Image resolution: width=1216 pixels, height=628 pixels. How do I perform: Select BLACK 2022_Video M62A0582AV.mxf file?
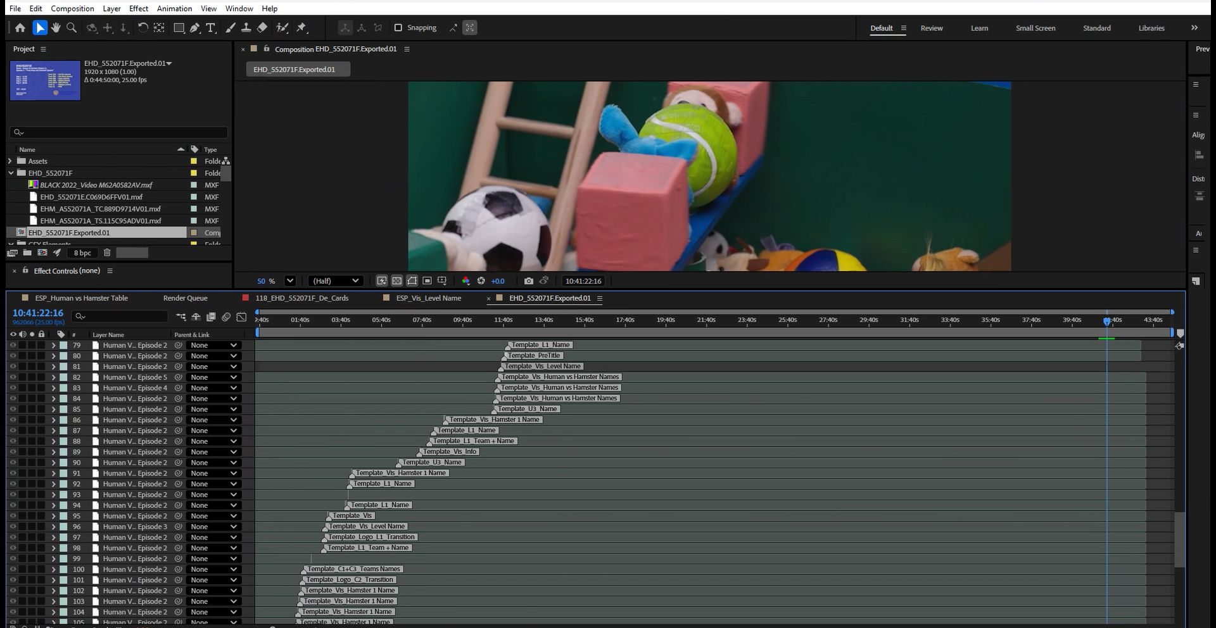coord(96,185)
